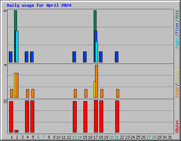The width and height of the screenshot is (181, 141).
Task: Select the tallest orange Sites bar on day 17
Action: coord(97,81)
